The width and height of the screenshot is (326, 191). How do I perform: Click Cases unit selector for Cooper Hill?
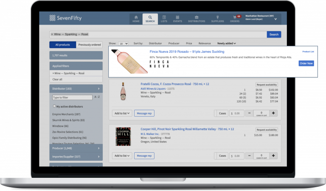coord(221,156)
